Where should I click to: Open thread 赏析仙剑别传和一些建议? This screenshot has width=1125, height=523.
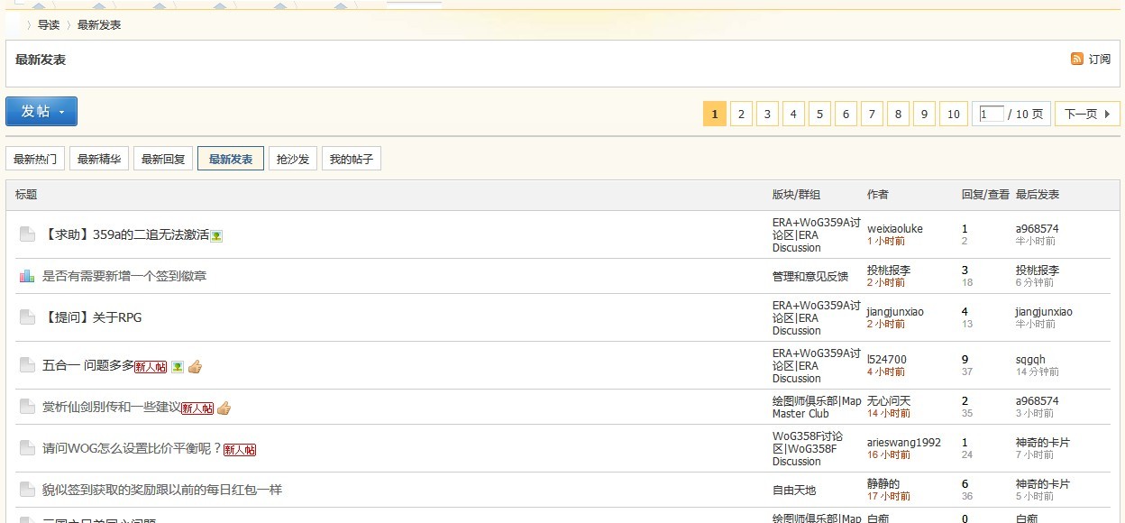[x=111, y=407]
